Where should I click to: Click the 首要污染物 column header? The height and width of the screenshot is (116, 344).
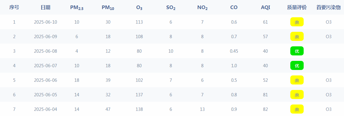point(329,8)
